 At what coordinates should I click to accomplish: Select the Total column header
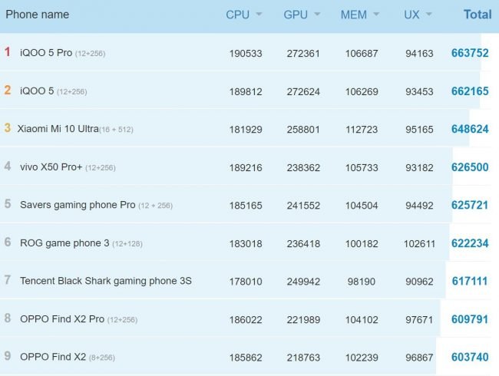(x=478, y=15)
